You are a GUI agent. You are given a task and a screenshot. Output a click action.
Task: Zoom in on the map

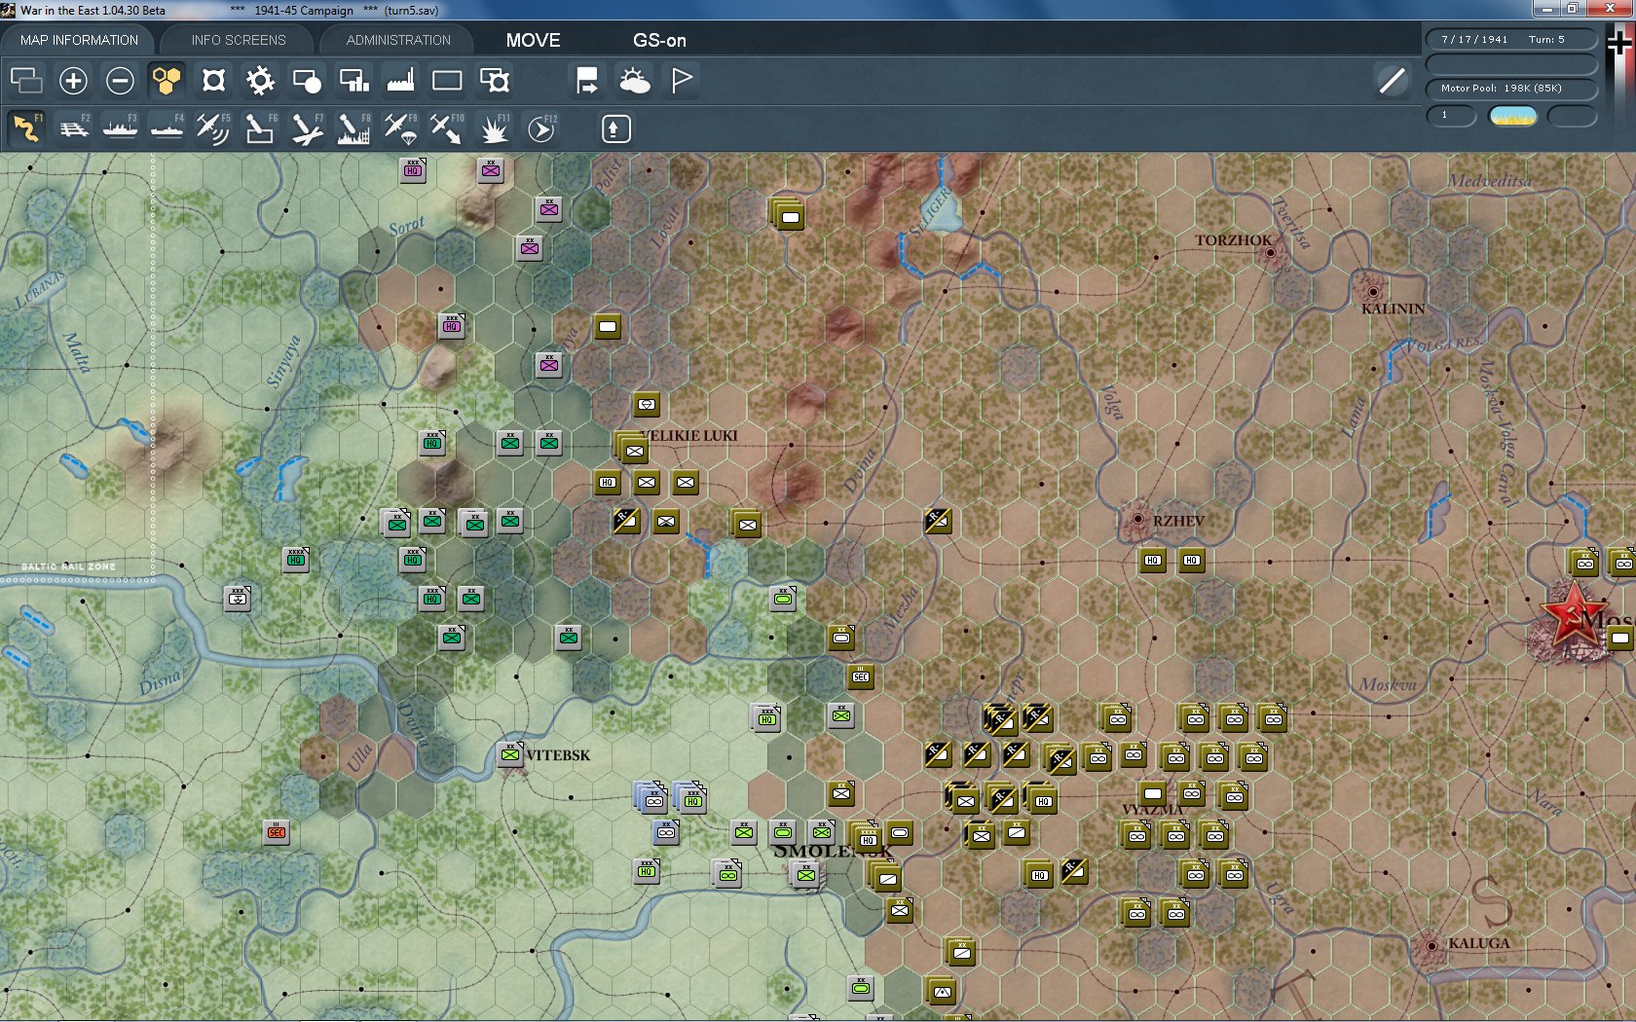[x=73, y=80]
